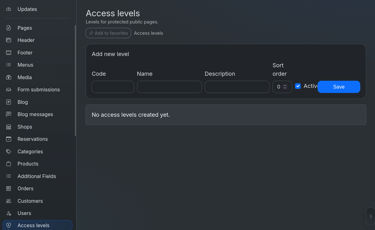Click the Shops storefront icon
375x230 pixels.
(8, 127)
